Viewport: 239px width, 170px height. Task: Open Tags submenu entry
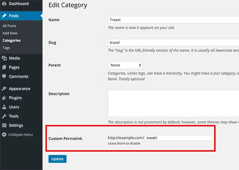click(x=6, y=48)
